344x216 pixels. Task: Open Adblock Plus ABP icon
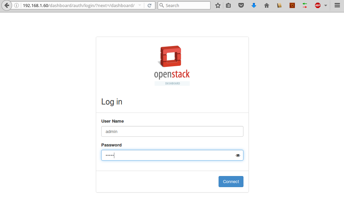coord(318,5)
